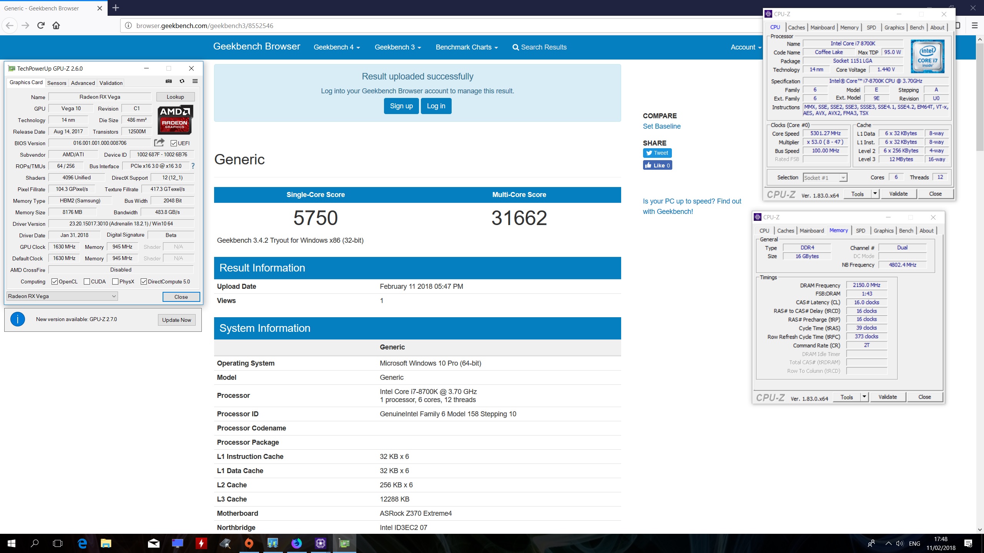Image resolution: width=984 pixels, height=553 pixels.
Task: Open Origin from taskbar
Action: [249, 543]
